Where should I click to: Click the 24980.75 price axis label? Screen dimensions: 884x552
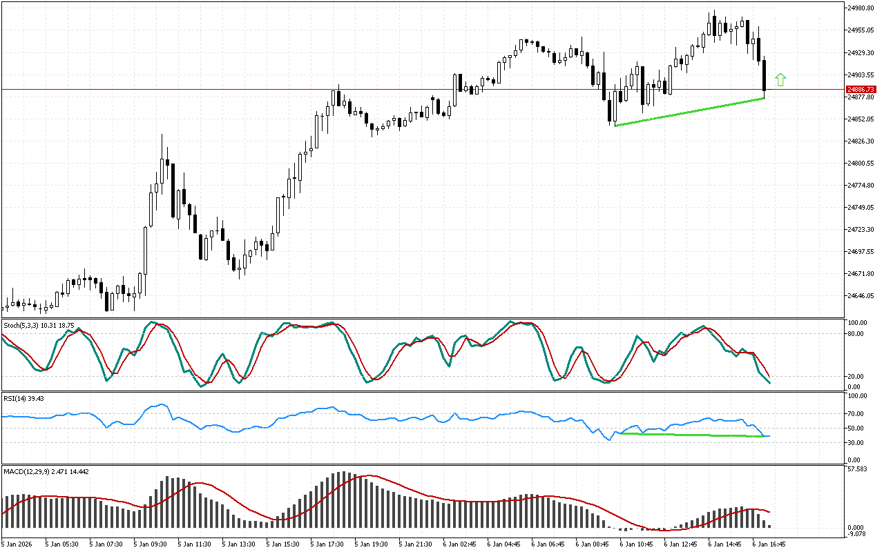[861, 8]
